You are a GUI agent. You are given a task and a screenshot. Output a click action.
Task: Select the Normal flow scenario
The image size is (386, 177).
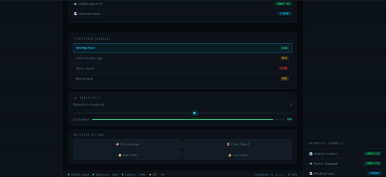pos(182,48)
